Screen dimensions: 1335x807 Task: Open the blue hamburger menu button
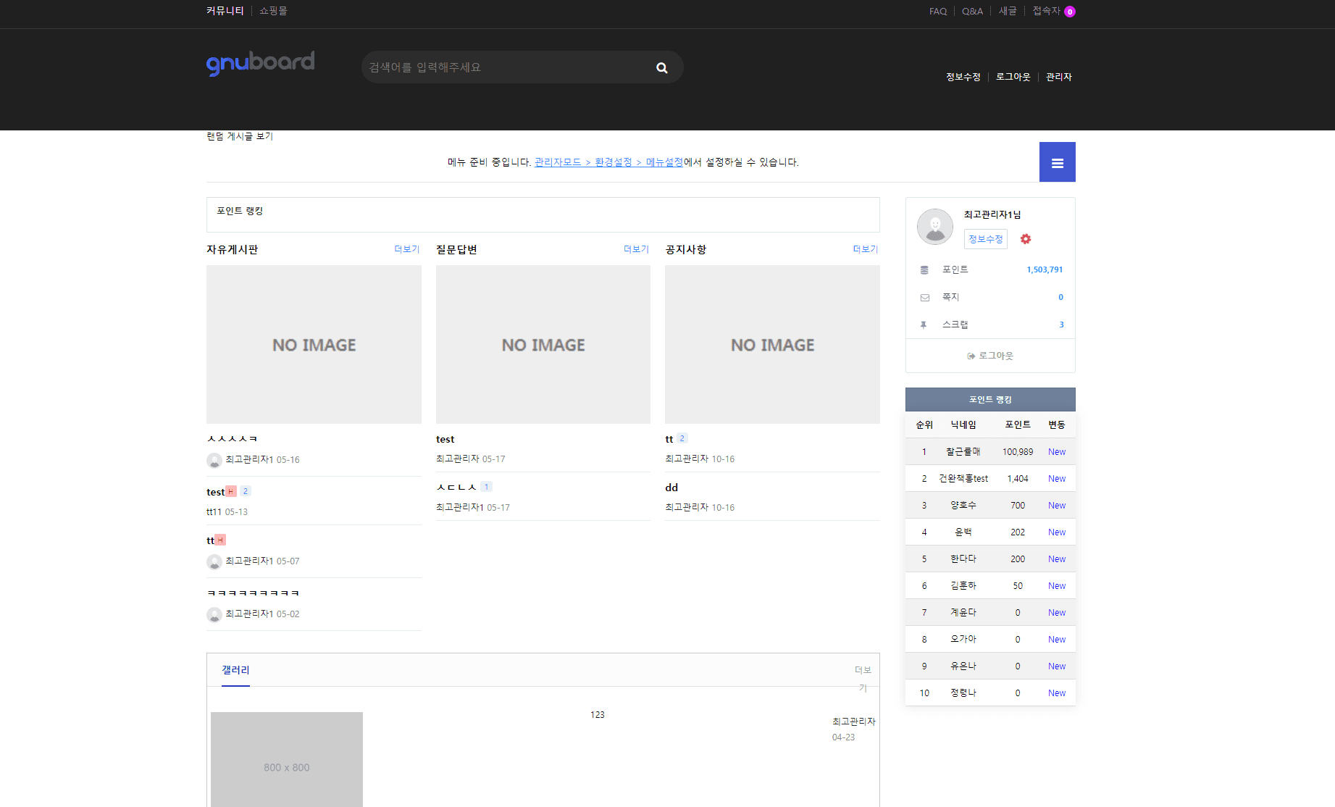point(1057,162)
